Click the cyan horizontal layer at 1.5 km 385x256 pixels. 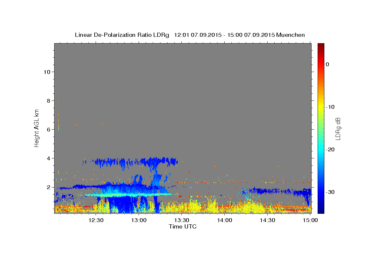coord(128,195)
